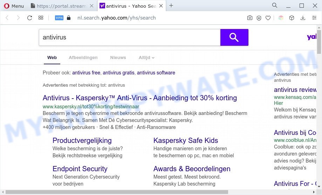This screenshot has width=322, height=195.
Task: Go forward with the forward arrow
Action: tap(18, 18)
